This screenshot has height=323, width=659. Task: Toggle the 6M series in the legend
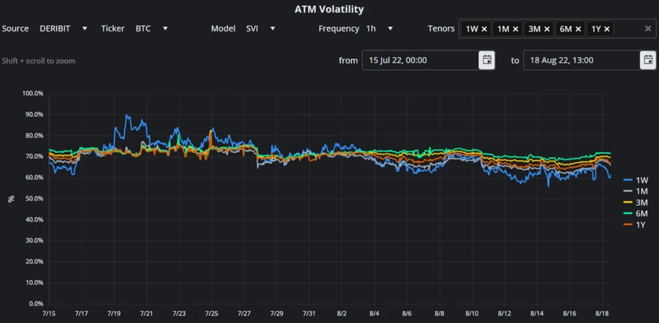tap(635, 214)
